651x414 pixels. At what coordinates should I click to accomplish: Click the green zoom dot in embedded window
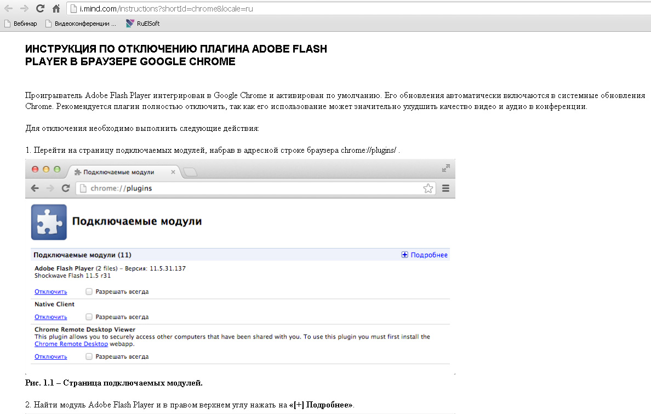pos(57,169)
